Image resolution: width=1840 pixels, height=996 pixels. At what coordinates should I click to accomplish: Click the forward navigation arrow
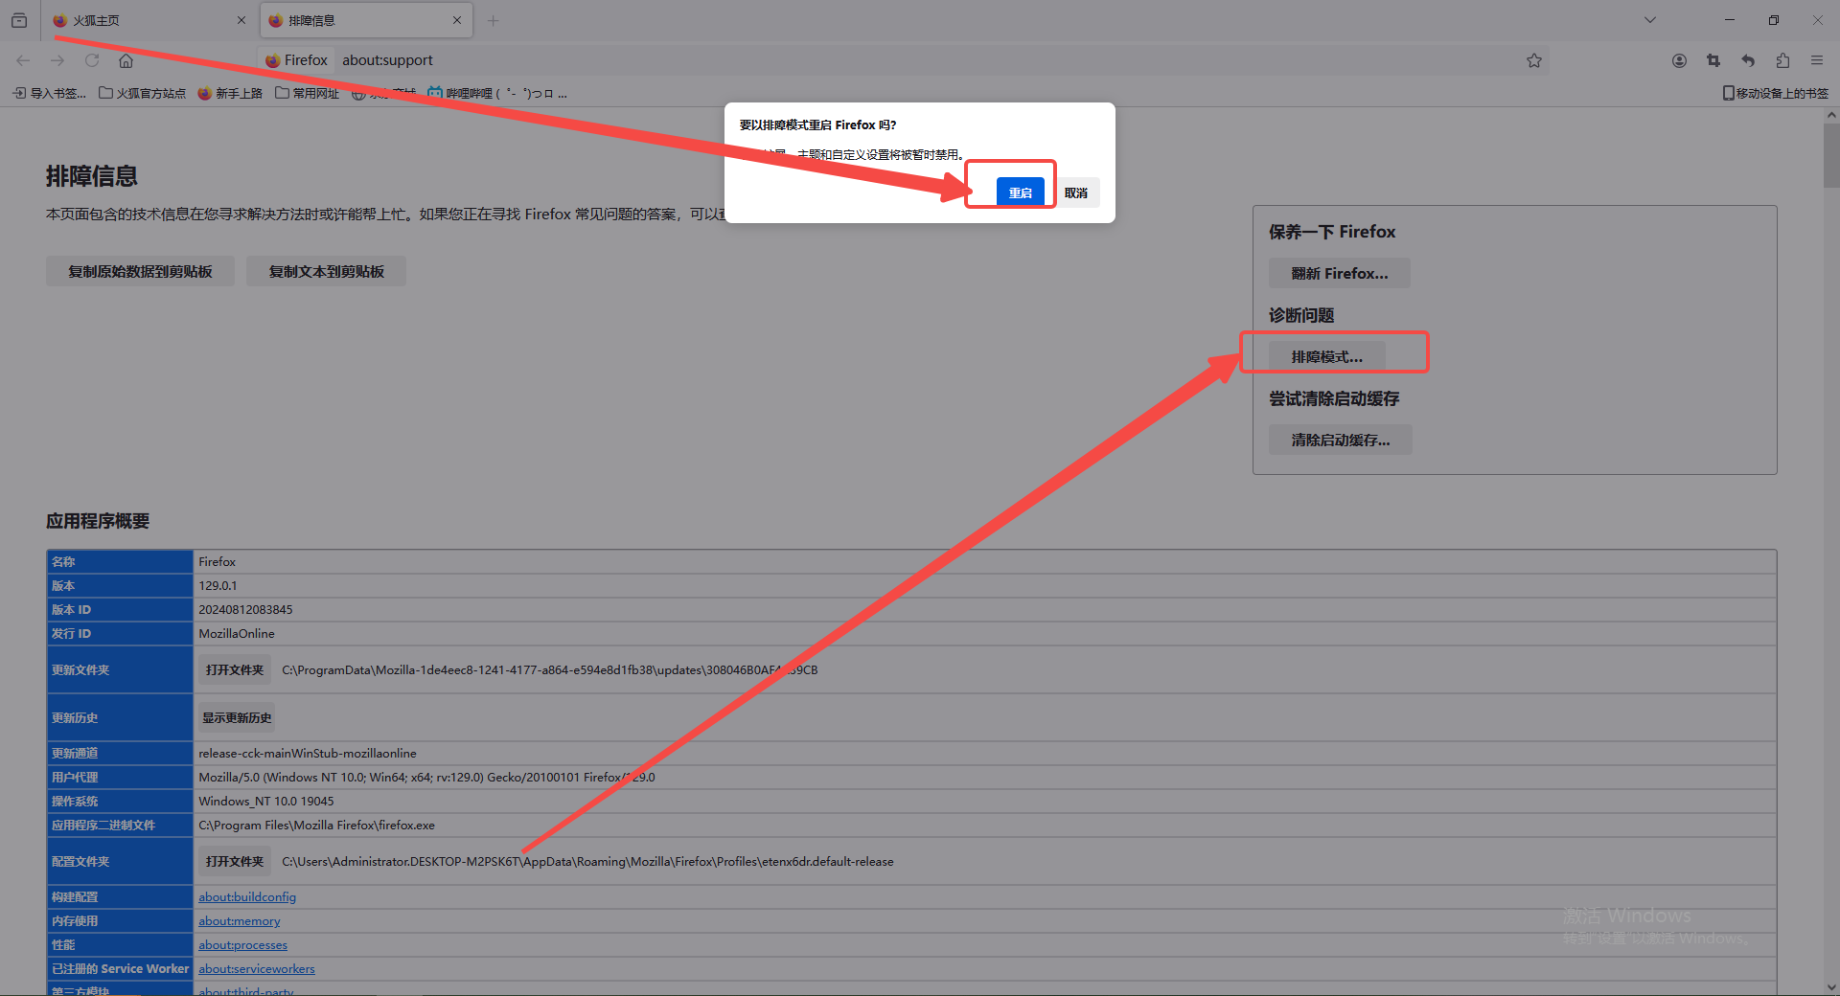point(57,60)
